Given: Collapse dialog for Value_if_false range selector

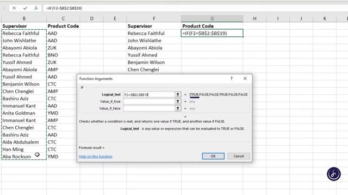Looking at the screenshot, I should 178,108.
